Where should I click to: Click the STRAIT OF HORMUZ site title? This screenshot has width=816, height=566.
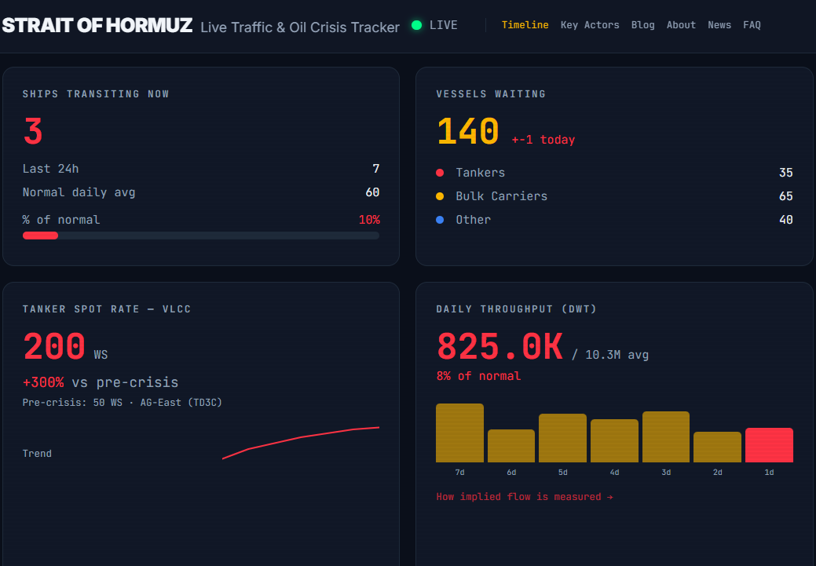[x=97, y=25]
